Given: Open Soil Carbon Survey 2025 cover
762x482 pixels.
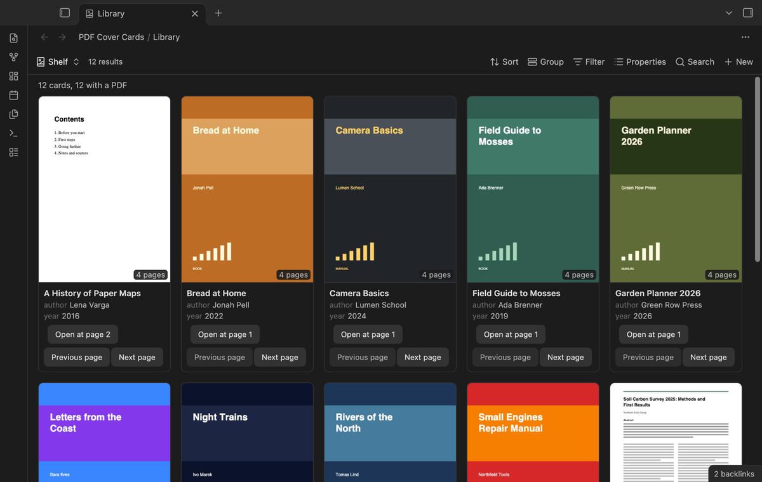Looking at the screenshot, I should pos(676,433).
